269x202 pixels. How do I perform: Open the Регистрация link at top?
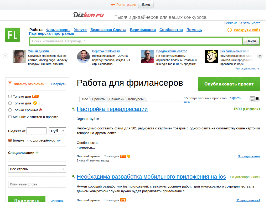[x=126, y=4]
